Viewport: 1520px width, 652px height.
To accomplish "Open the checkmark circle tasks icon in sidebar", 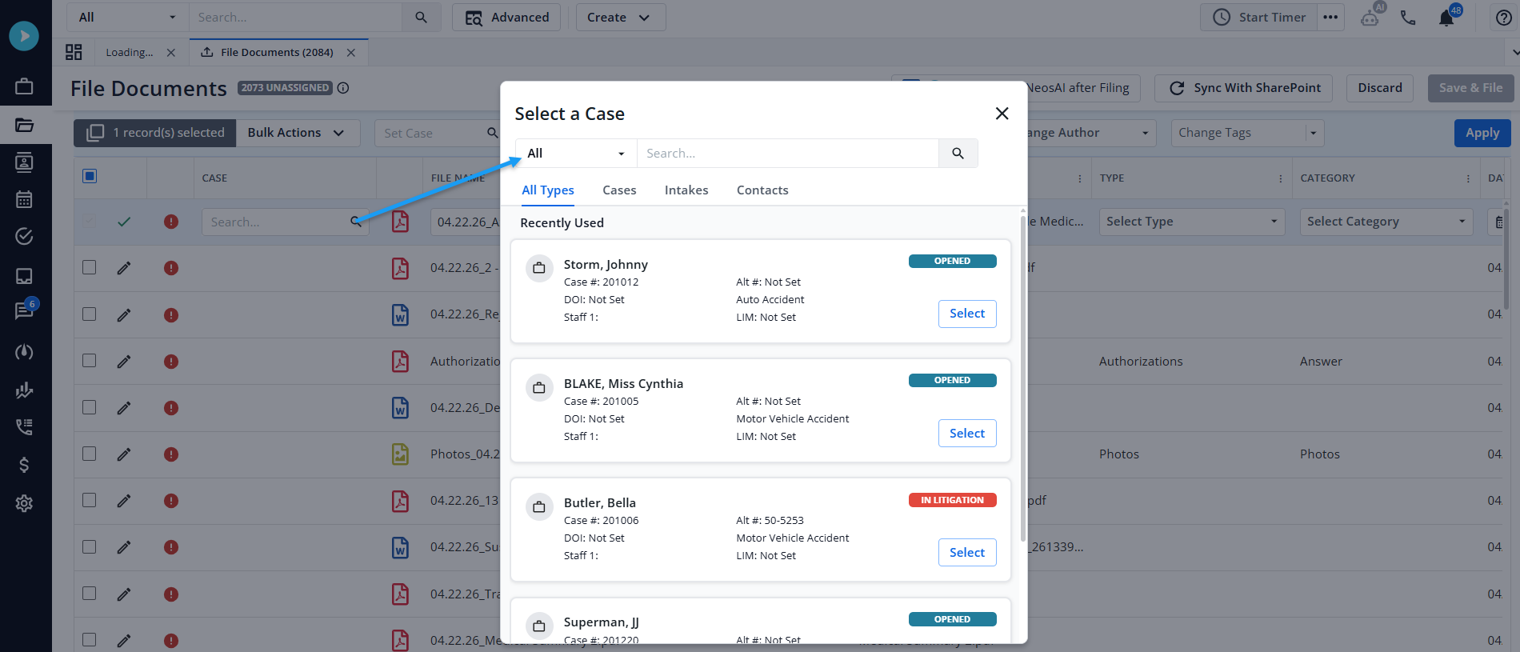I will (24, 236).
